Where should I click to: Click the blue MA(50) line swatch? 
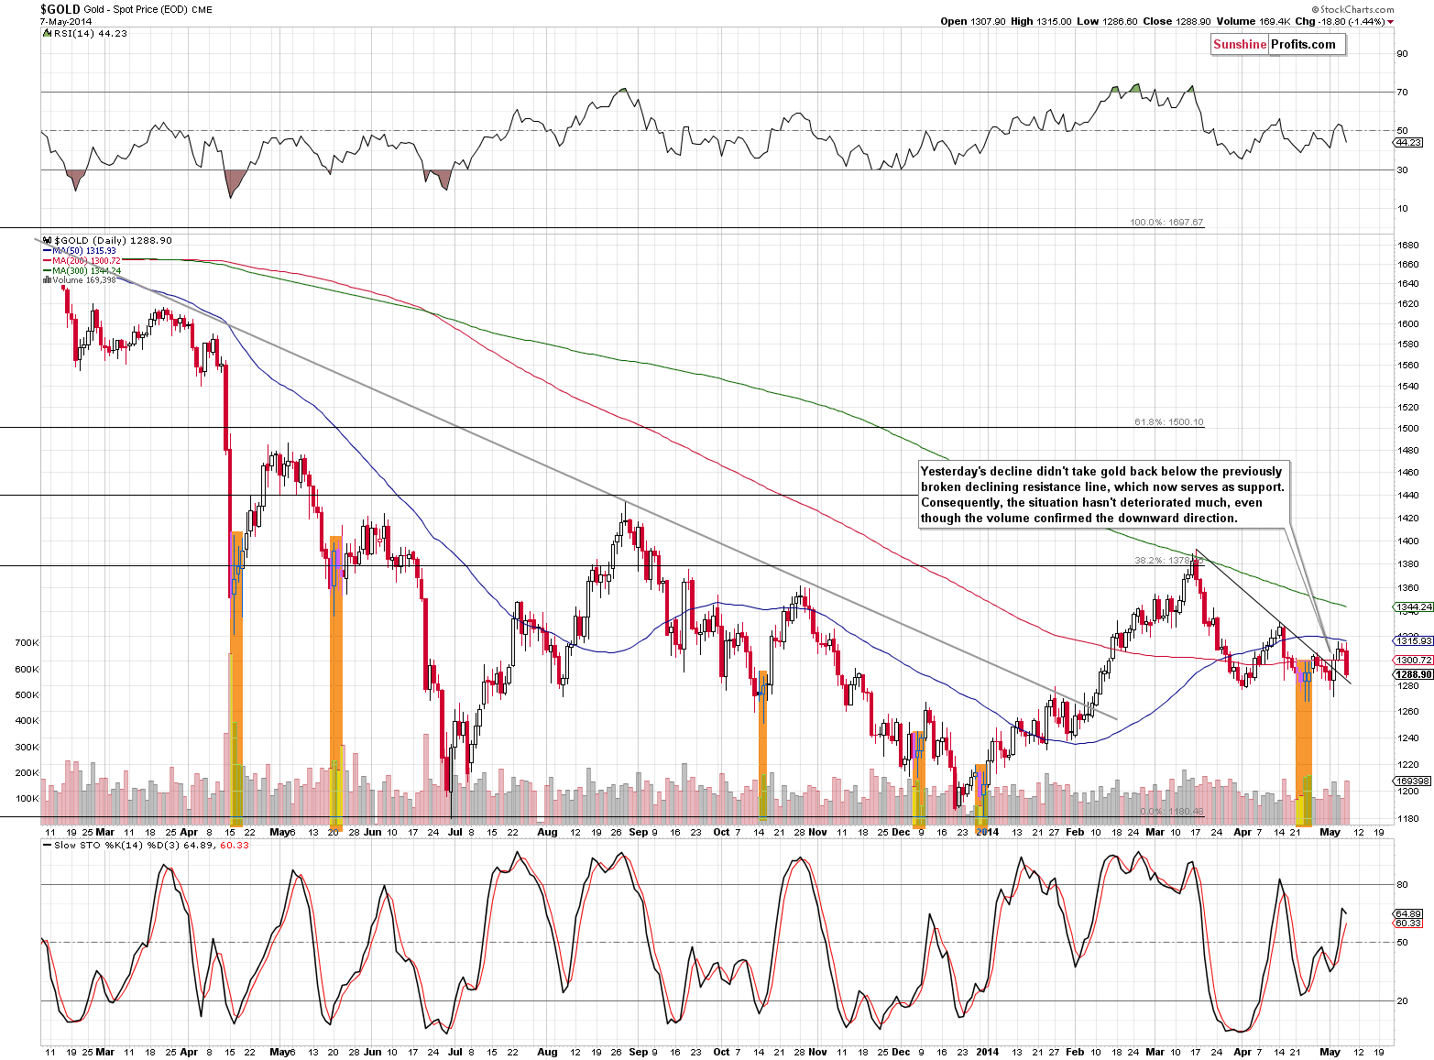47,250
